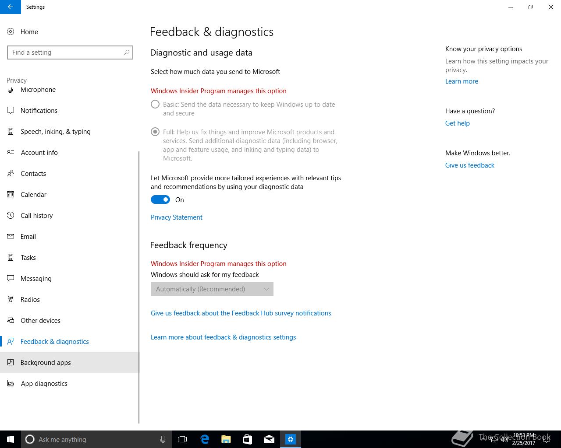561x448 pixels.
Task: Select the Basic diagnostic data radio button
Action: pyautogui.click(x=155, y=104)
